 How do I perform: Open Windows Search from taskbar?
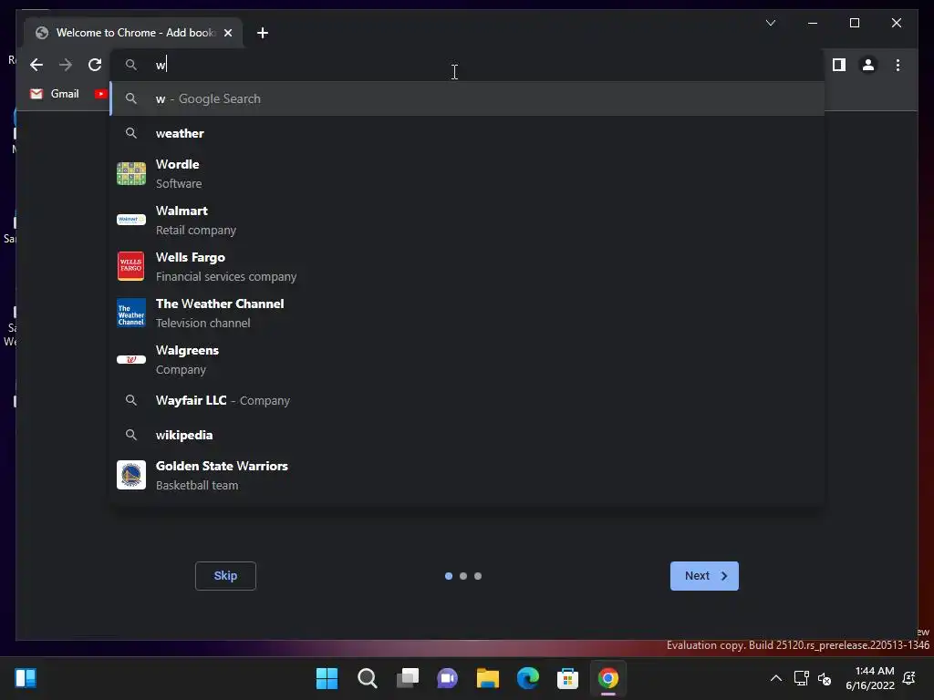pyautogui.click(x=368, y=678)
